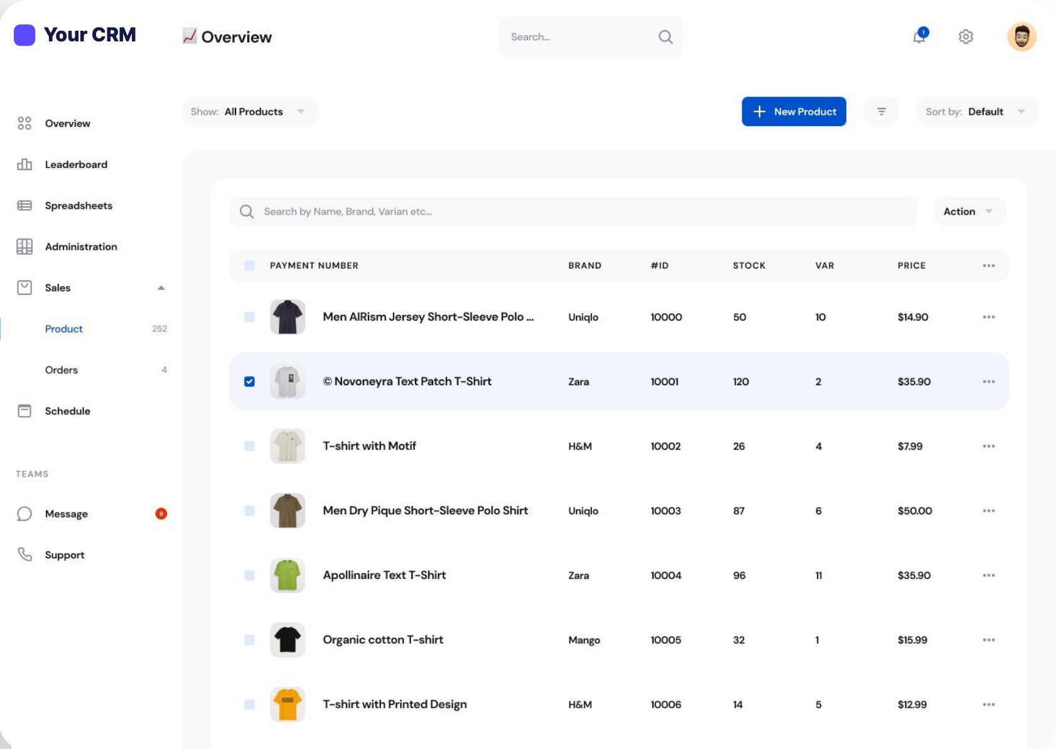
Task: Open row options for T-shirt with Printed Design
Action: click(989, 704)
